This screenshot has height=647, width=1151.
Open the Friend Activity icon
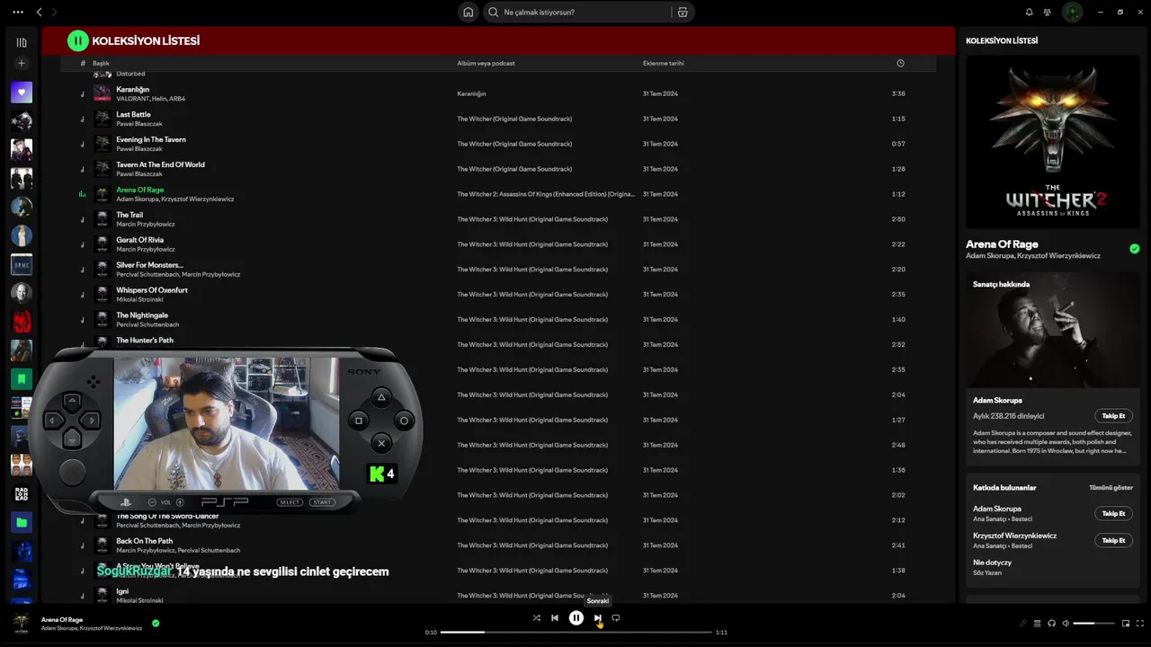pos(1048,13)
